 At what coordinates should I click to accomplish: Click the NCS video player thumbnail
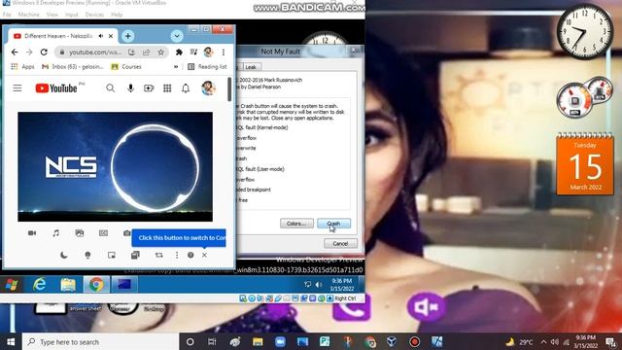[x=115, y=166]
